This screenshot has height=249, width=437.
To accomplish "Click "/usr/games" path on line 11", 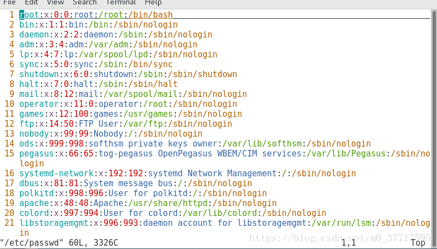I will 148,114.
